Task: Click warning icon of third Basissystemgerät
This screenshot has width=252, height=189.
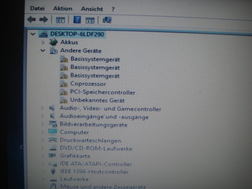Action: click(x=64, y=75)
